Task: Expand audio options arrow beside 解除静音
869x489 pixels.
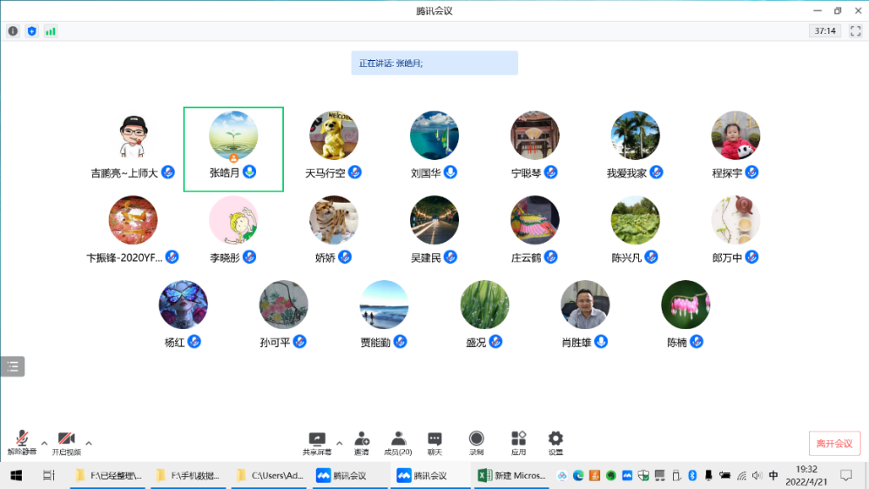Action: point(44,442)
